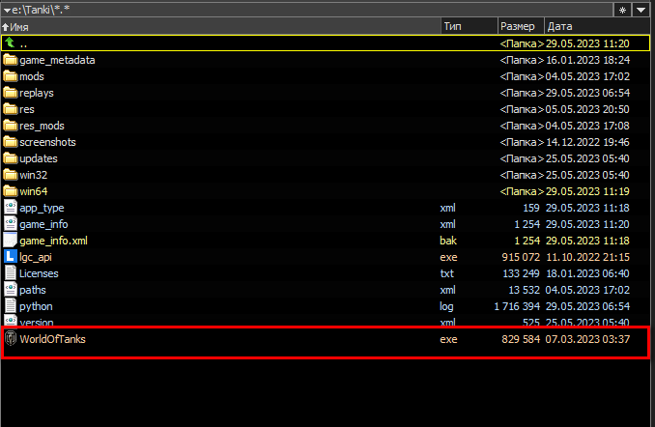Click the log type of python file
The image size is (655, 427).
click(446, 306)
